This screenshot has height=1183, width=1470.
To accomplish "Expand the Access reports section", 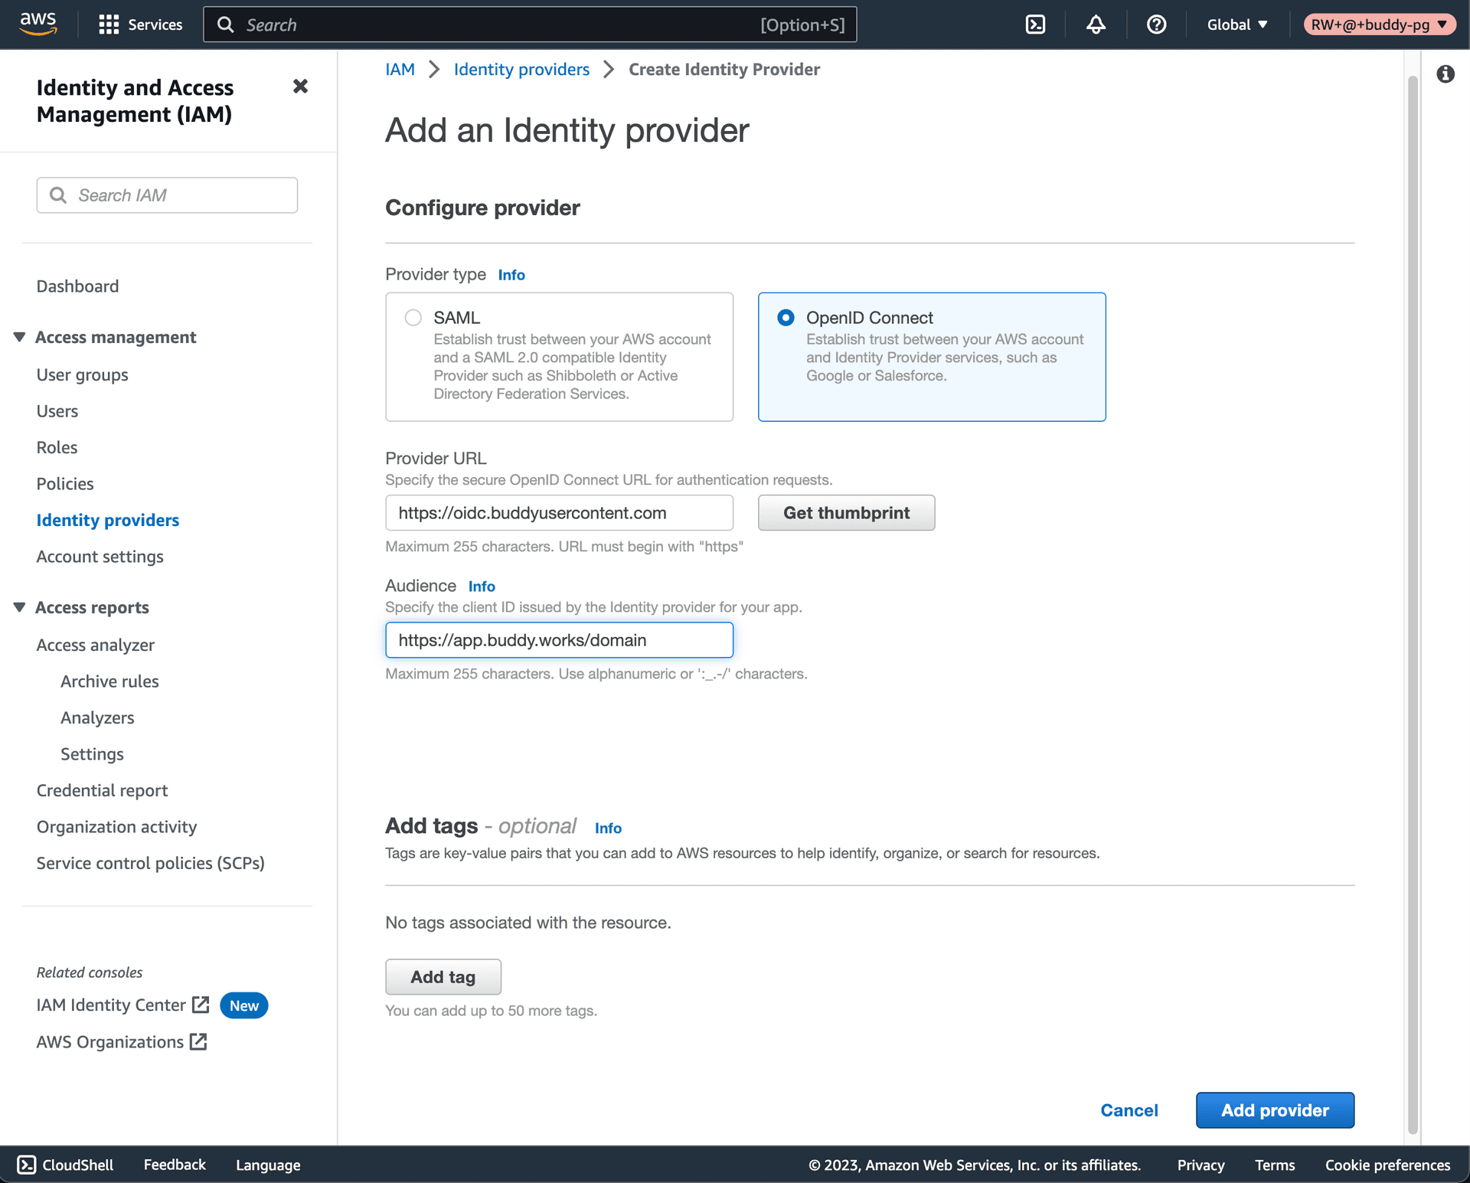I will [18, 607].
